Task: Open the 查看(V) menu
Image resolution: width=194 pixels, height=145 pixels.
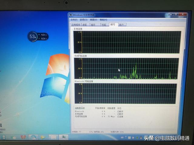Action: [94, 20]
